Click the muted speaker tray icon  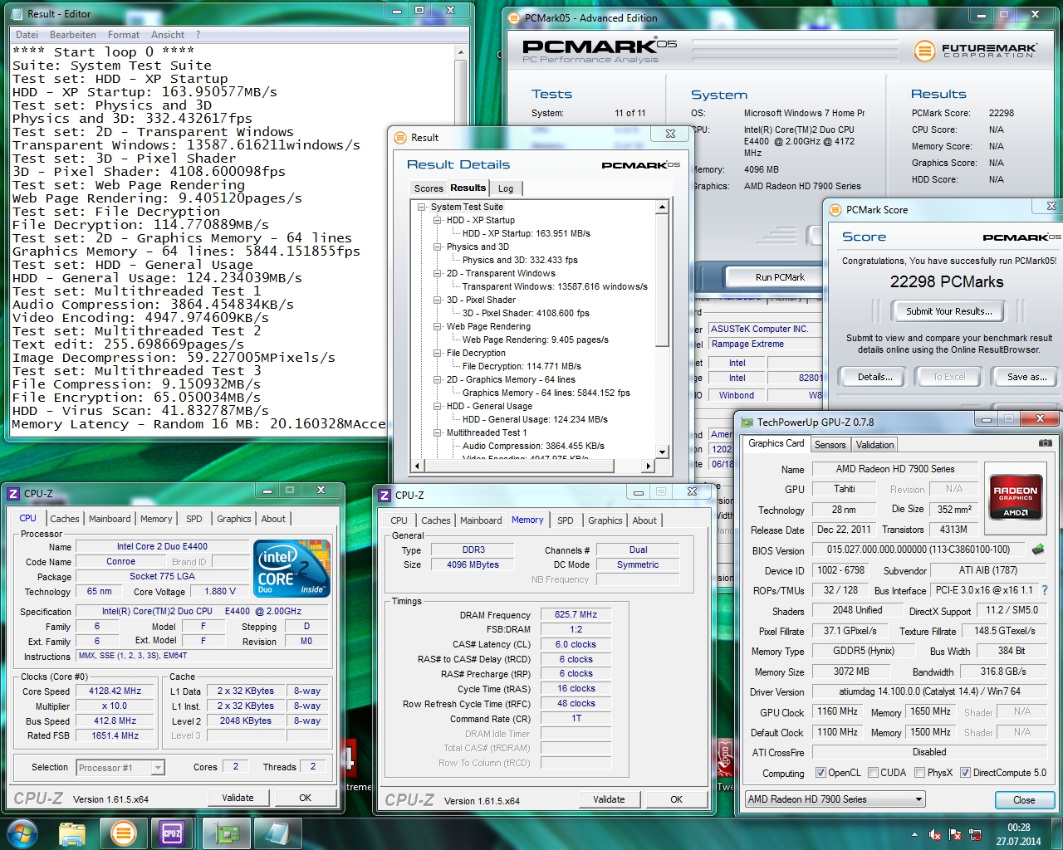click(935, 834)
